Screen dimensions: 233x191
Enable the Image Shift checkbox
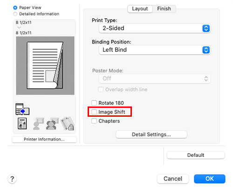click(94, 112)
